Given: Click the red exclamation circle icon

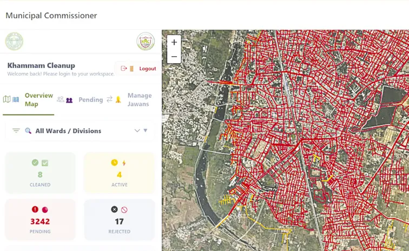Looking at the screenshot, I should tap(35, 209).
